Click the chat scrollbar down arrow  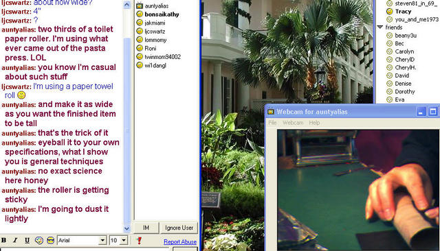[x=126, y=228]
